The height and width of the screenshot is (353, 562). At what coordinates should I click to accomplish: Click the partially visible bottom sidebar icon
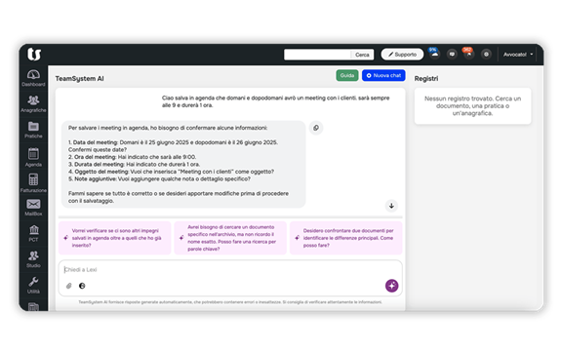33,307
